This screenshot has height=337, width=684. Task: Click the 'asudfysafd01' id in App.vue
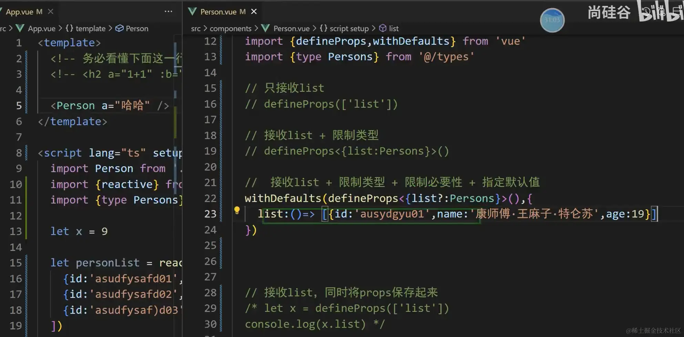tap(133, 278)
